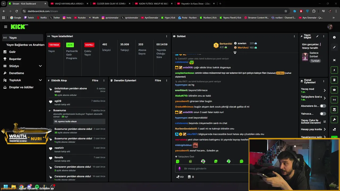The height and width of the screenshot is (191, 340).
Task: Open Yavaş mod settings chevron
Action: pyautogui.click(x=325, y=90)
